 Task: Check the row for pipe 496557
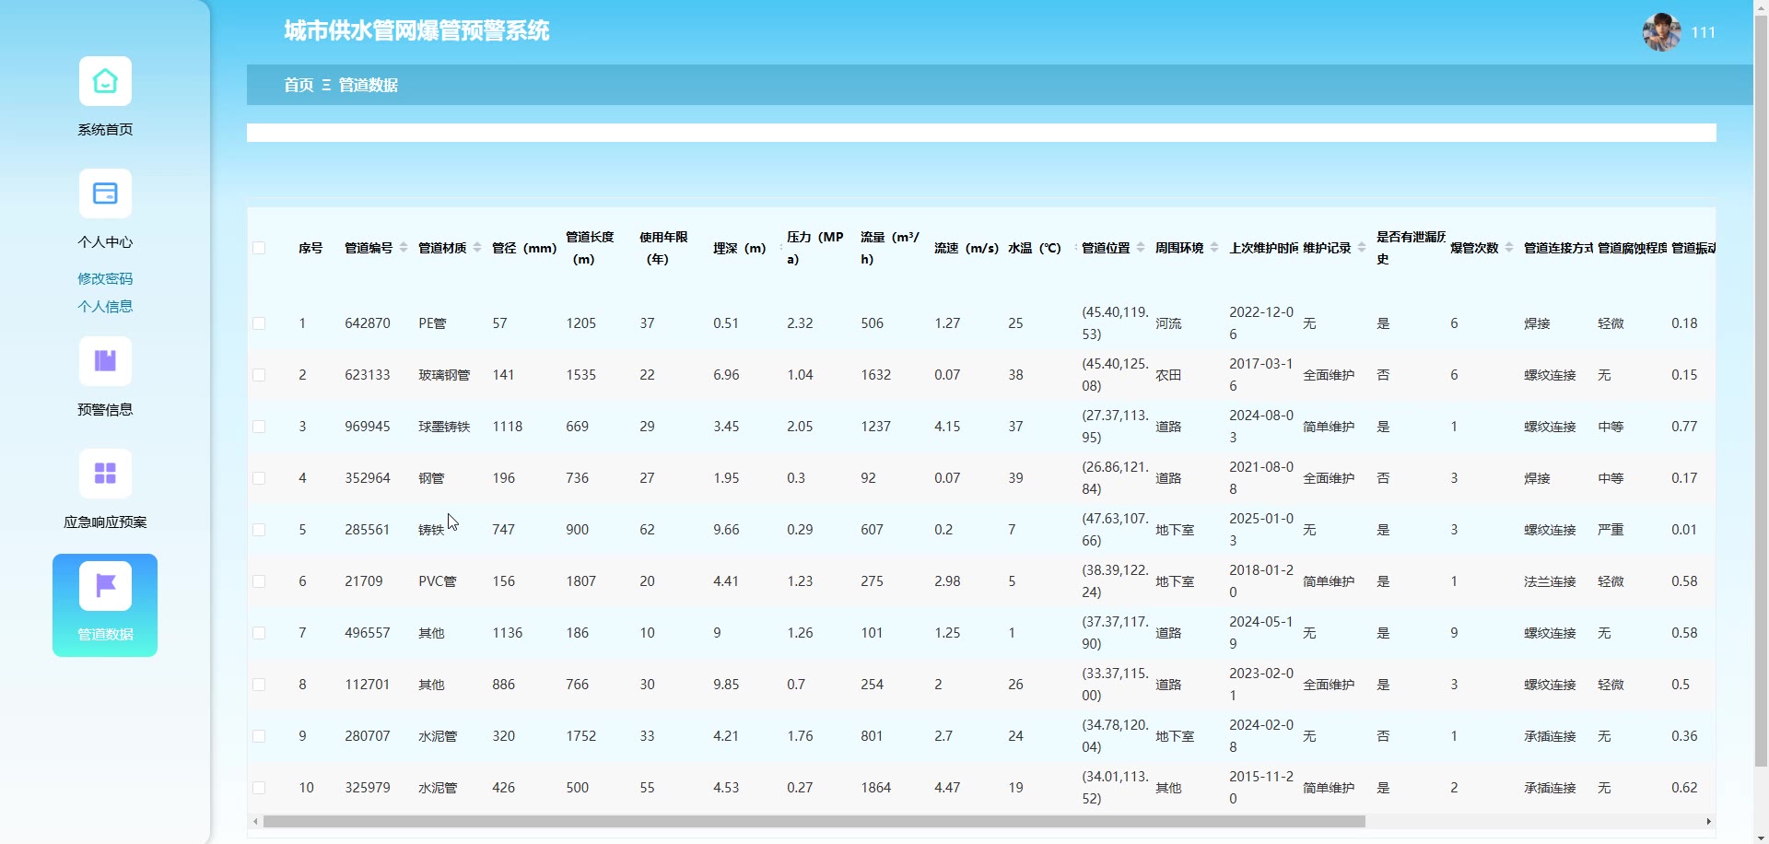coord(259,633)
